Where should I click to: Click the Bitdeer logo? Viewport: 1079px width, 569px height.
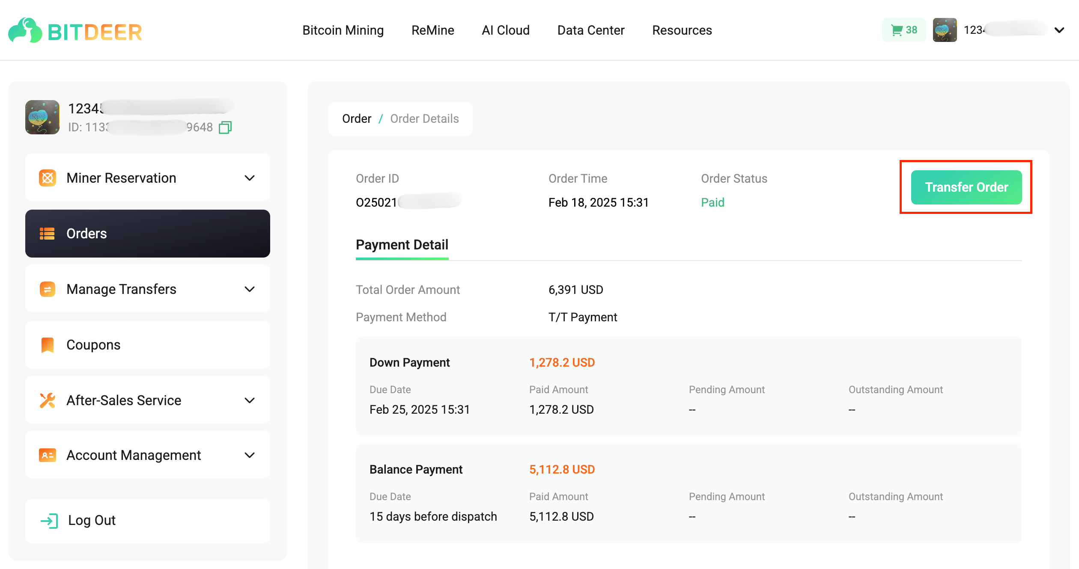pyautogui.click(x=75, y=30)
